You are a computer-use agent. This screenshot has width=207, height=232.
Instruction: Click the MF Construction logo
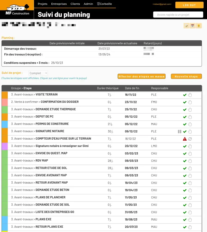17,9
